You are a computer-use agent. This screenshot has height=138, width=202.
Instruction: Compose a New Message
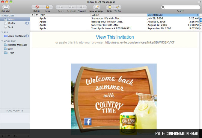97,7
